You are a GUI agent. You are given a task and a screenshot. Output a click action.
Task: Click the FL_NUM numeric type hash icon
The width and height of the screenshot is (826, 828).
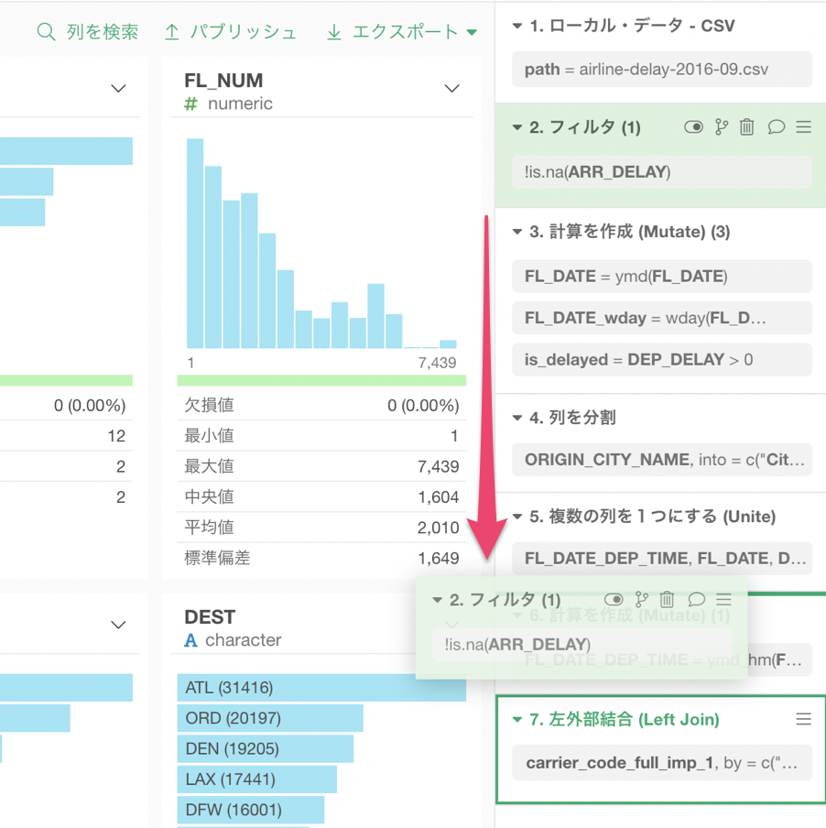coord(190,103)
